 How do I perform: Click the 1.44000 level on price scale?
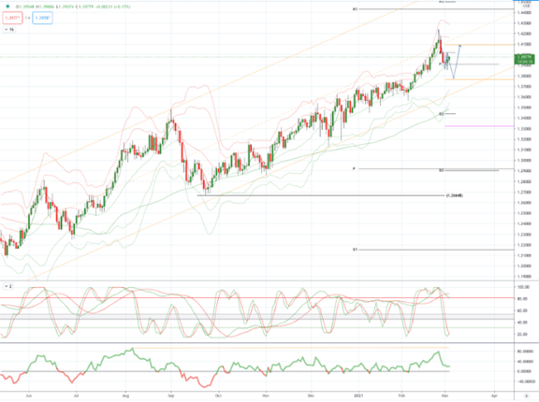point(523,13)
